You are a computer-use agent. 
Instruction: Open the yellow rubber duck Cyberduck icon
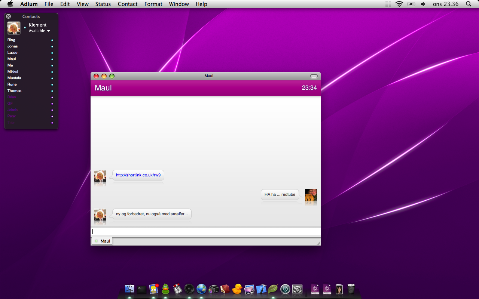tap(237, 289)
